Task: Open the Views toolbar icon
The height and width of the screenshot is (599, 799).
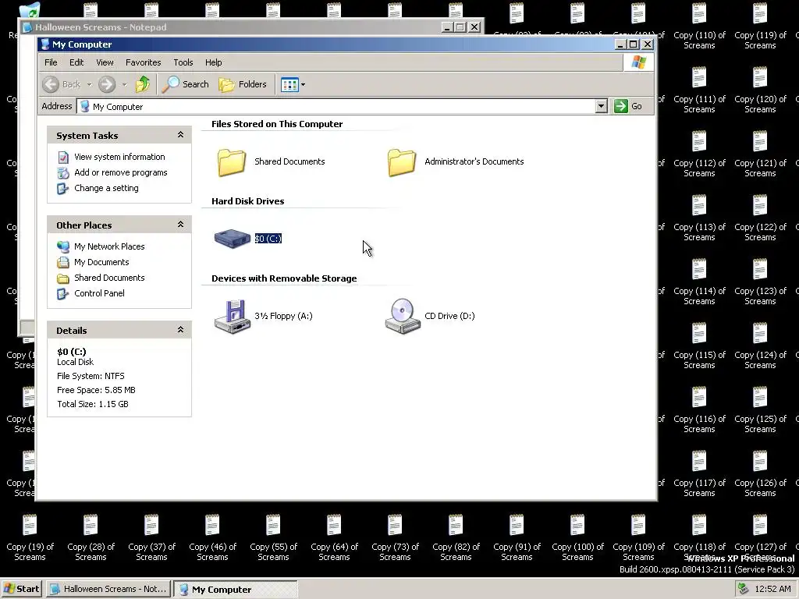Action: [x=290, y=84]
